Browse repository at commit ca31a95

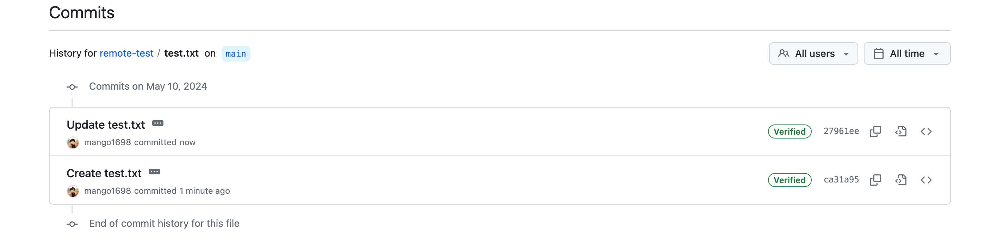click(x=926, y=180)
